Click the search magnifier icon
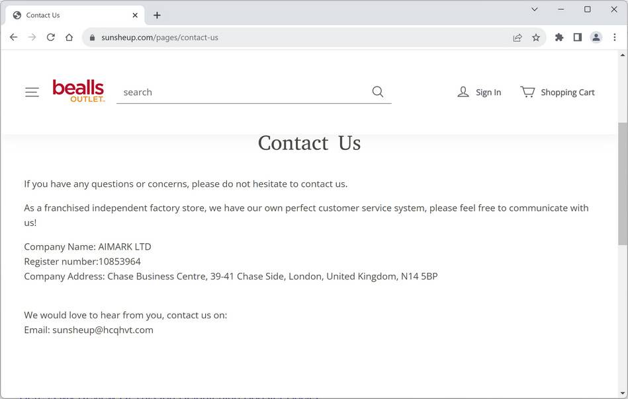The height and width of the screenshot is (399, 628). pos(378,92)
